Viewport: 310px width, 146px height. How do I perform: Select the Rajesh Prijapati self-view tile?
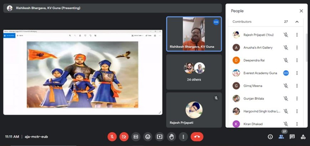pos(194,110)
